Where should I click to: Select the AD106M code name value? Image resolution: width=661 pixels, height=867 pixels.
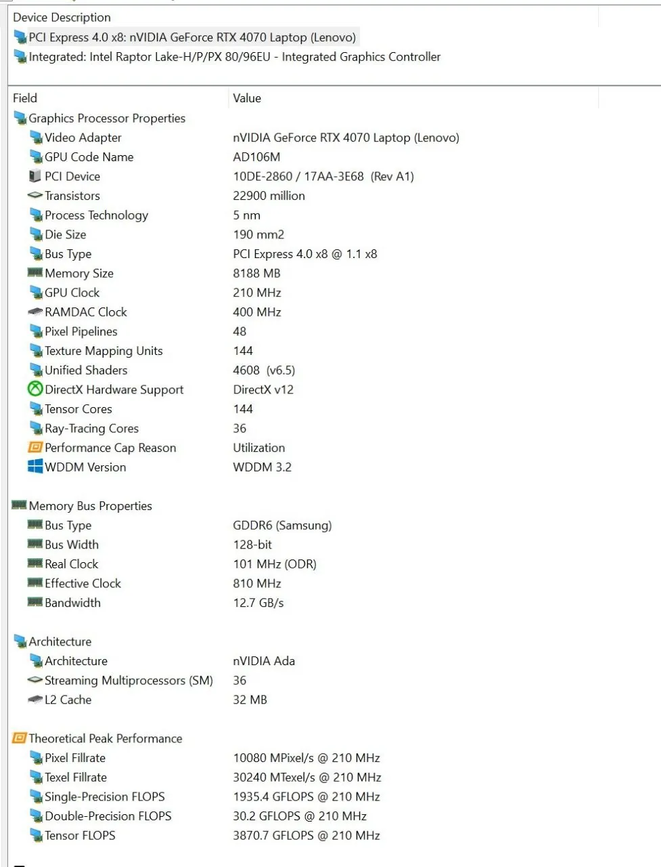(256, 157)
